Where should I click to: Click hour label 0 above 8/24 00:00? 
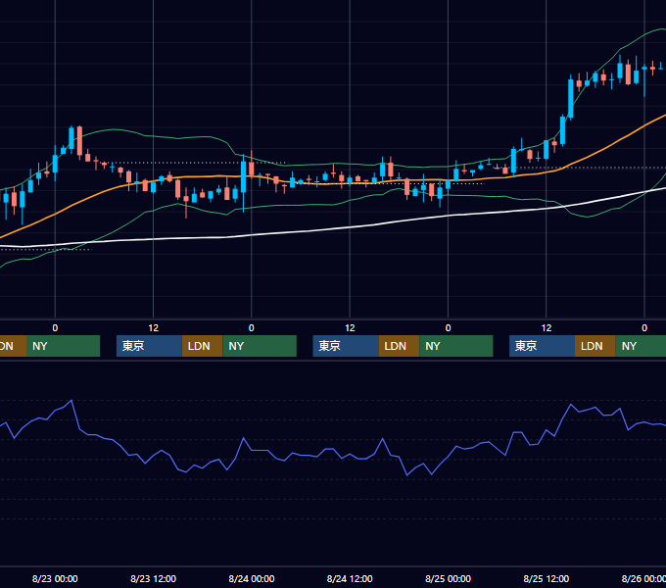(252, 328)
